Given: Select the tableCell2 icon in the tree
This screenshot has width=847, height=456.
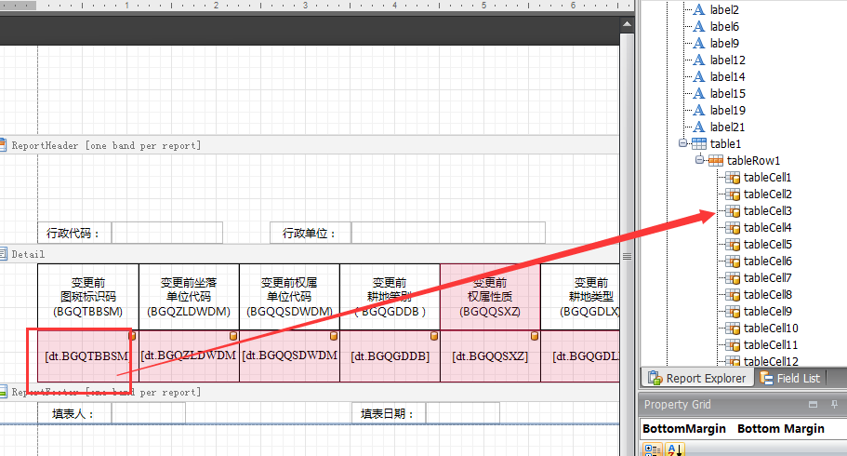Looking at the screenshot, I should 733,194.
